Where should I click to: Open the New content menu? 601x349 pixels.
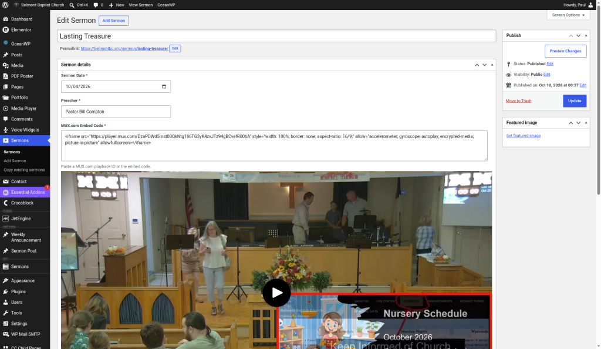pyautogui.click(x=117, y=5)
